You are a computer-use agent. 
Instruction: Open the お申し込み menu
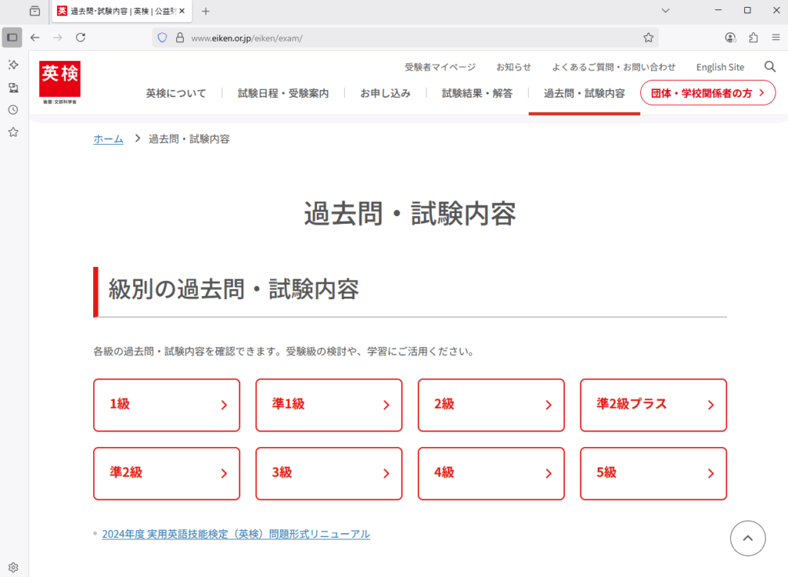386,94
